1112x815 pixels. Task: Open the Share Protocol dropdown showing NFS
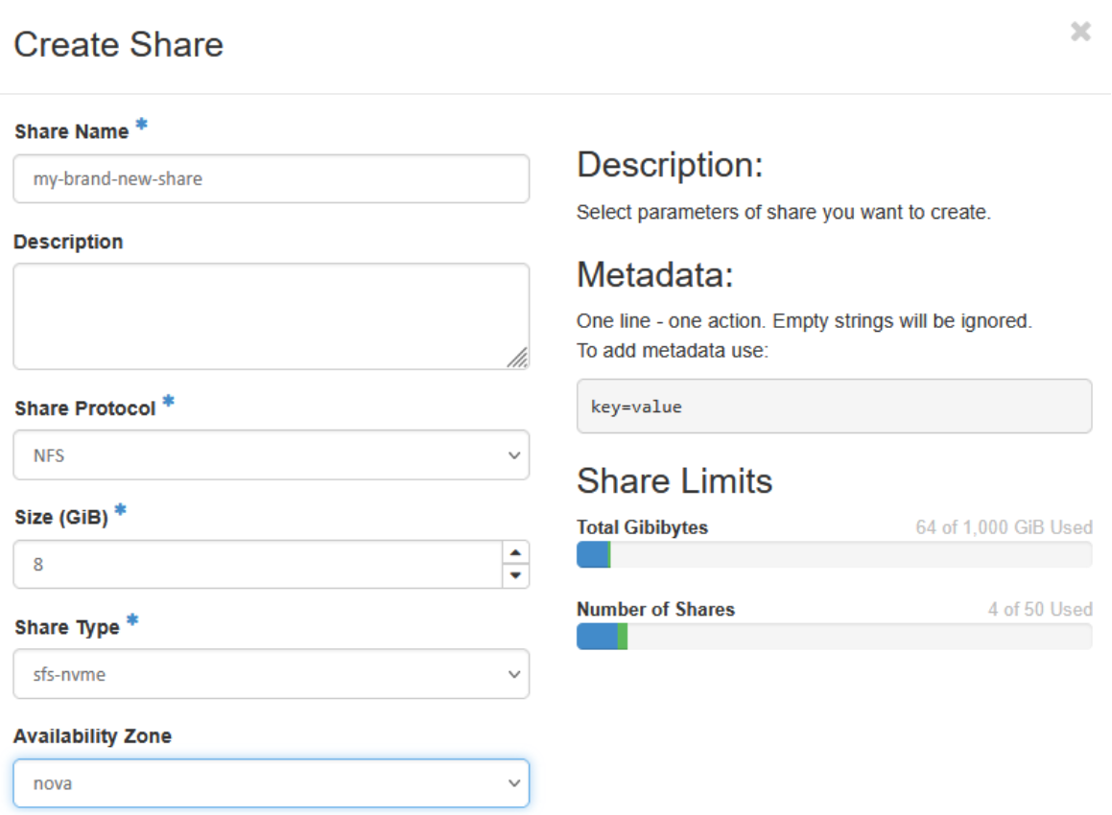coord(271,455)
